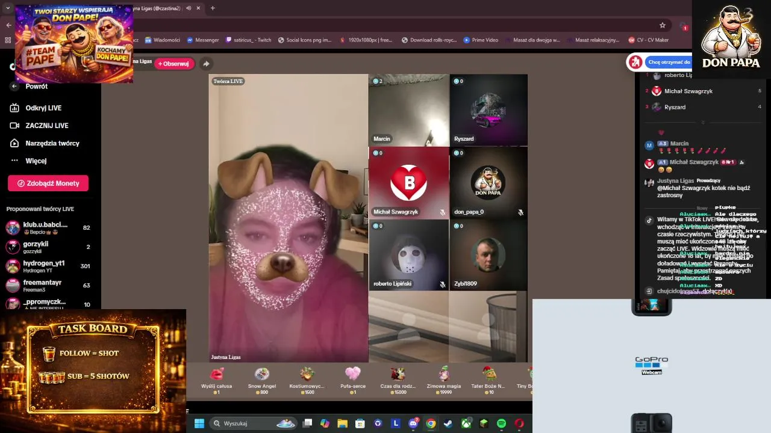Click the Chrome apps grid icon
The image size is (771, 433).
pos(8,40)
